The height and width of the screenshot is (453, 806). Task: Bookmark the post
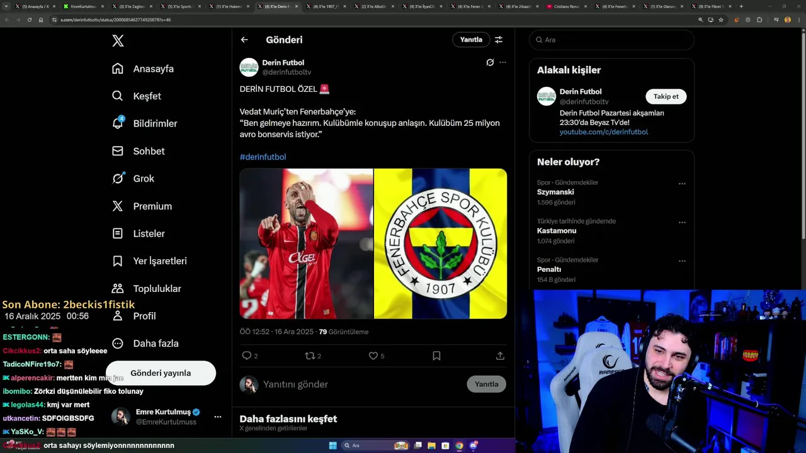(x=436, y=355)
